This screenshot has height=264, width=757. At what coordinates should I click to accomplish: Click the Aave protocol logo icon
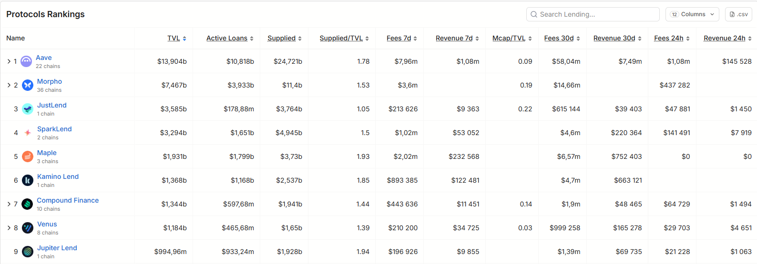point(26,61)
